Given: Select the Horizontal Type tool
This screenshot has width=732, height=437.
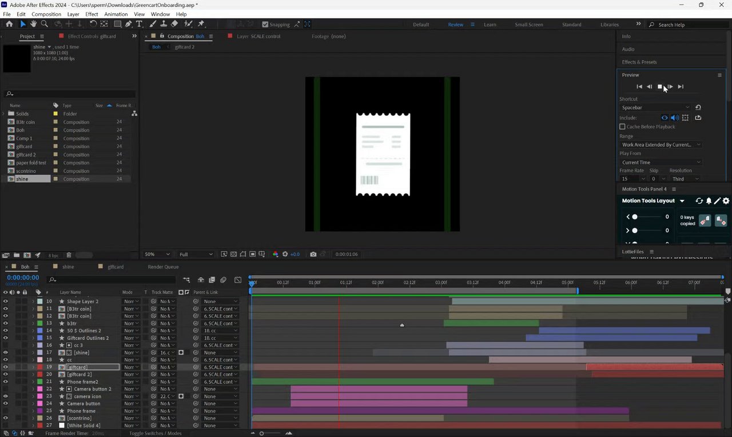Looking at the screenshot, I should (139, 24).
